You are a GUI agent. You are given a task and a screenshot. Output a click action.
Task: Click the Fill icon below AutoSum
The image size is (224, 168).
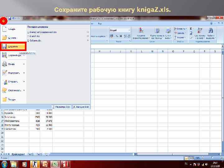click(x=191, y=33)
